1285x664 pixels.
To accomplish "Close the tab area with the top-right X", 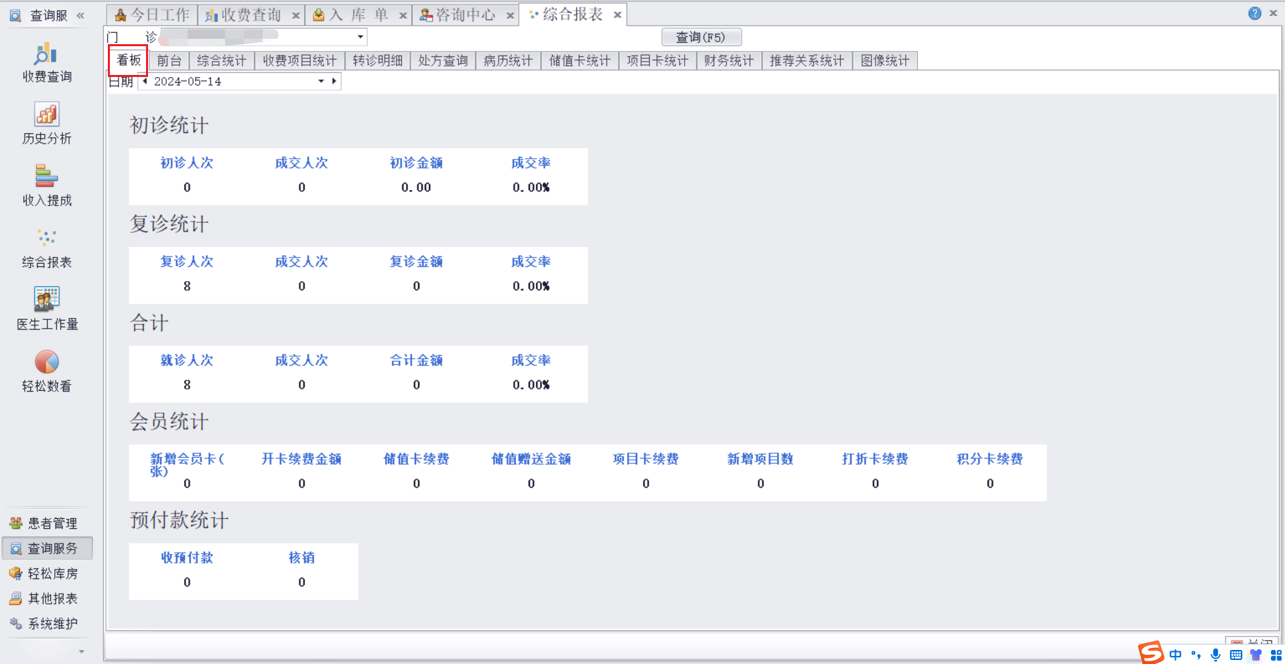I will [1273, 13].
